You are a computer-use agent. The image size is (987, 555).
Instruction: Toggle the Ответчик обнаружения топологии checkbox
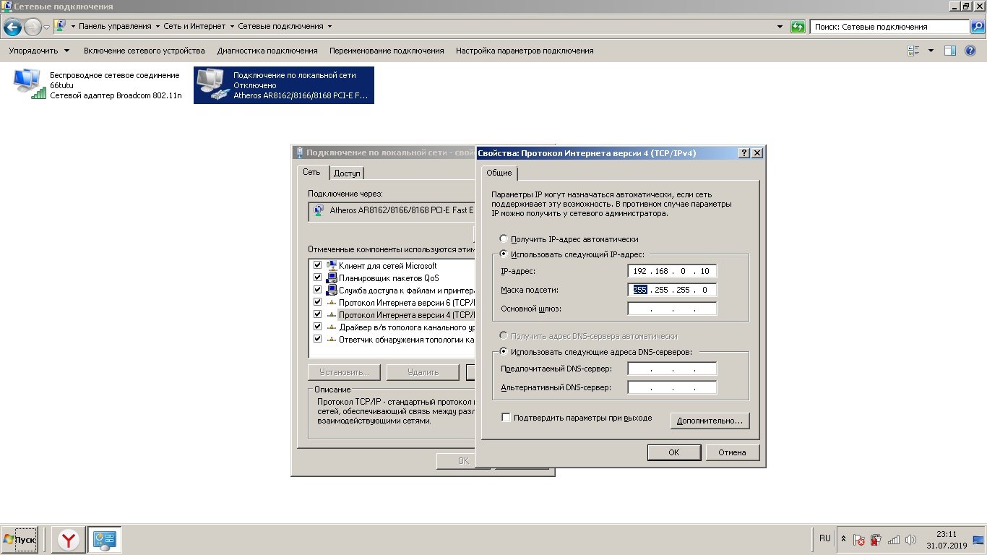pyautogui.click(x=317, y=339)
